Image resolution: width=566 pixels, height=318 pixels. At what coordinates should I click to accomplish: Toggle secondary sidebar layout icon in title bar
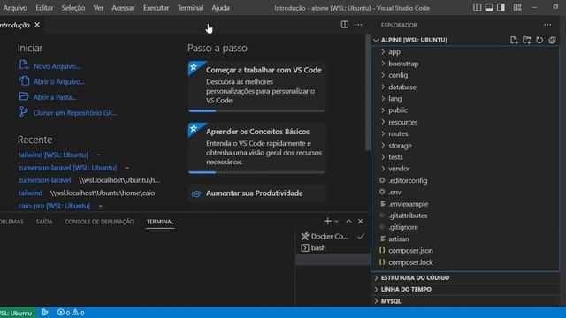click(501, 8)
